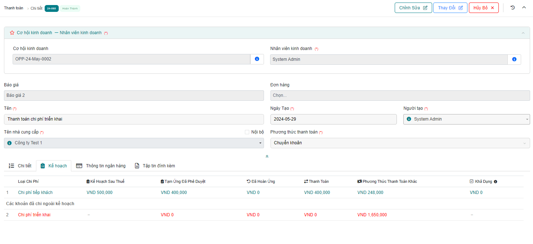Click info icon inside Người tạo field

pos(409,119)
